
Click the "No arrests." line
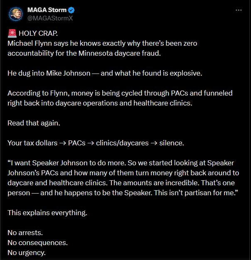pos(25,233)
